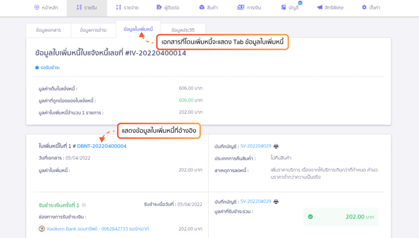419x238 pixels.
Task: Switch to ข้อมูลประวัติ tab
Action: click(183, 30)
